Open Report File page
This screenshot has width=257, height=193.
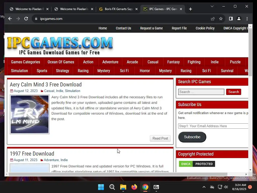coord(179,28)
